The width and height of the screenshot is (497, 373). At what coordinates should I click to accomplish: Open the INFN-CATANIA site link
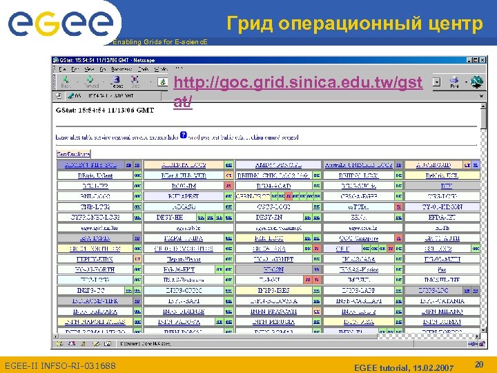[442, 301]
